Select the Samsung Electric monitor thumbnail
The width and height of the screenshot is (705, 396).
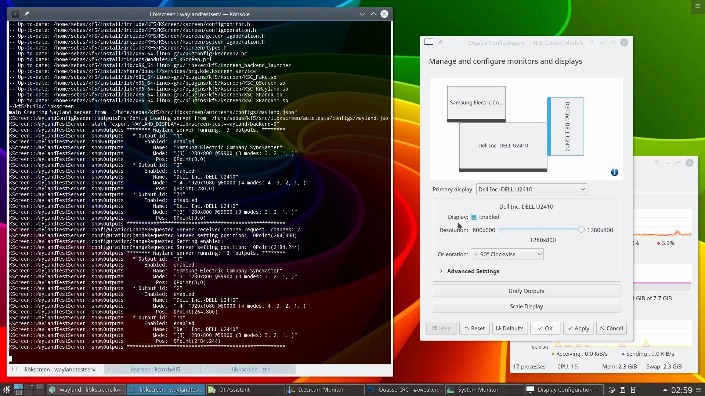(476, 103)
